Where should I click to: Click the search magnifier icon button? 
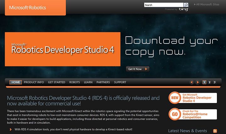(x=186, y=5)
